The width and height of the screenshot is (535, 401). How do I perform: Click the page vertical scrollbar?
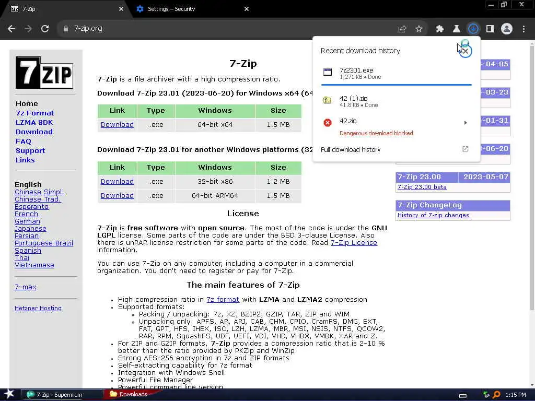point(532,178)
